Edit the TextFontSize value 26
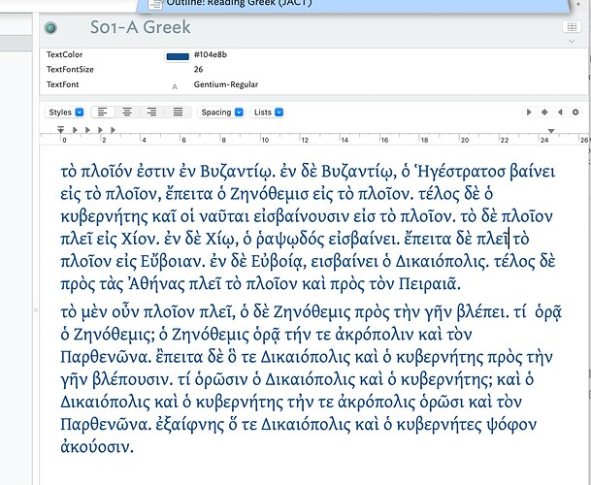 pos(198,69)
